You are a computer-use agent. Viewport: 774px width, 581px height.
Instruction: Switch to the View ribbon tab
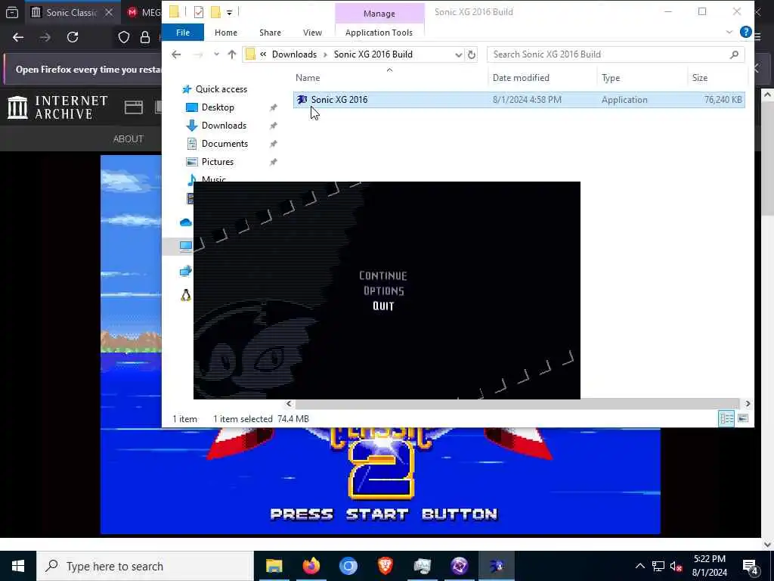point(312,33)
